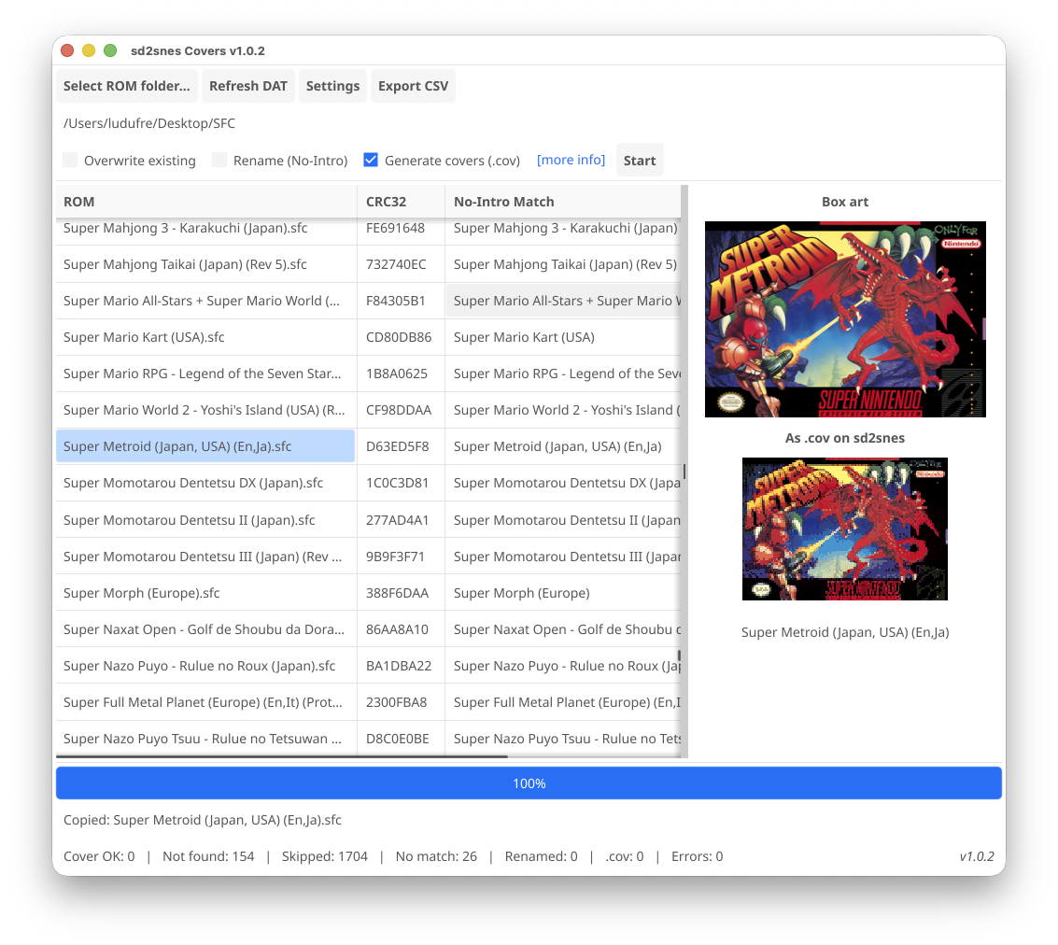Viewport: 1058px width, 945px height.
Task: Select Super Nazo Puyo Tsuu ROM row
Action: point(205,739)
